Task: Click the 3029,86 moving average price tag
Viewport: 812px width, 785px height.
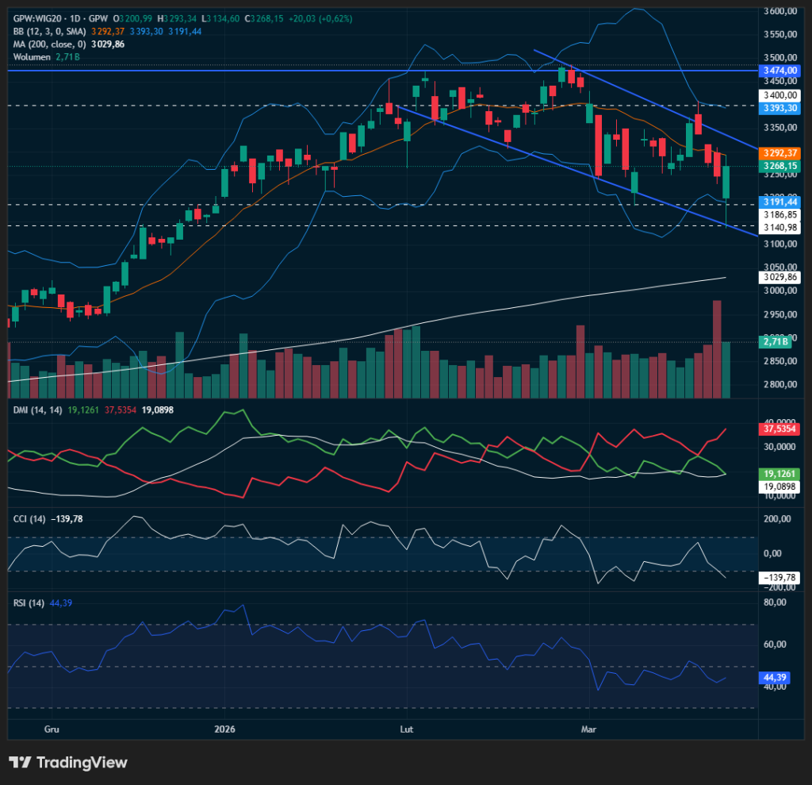Action: point(779,277)
